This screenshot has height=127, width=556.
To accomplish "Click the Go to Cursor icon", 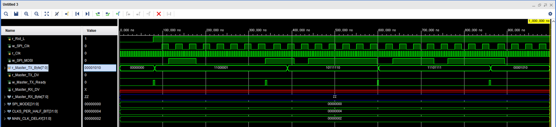I will [x=67, y=14].
